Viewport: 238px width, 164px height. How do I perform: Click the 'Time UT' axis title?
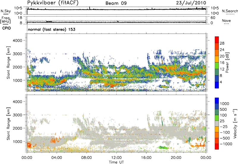click(x=116, y=162)
